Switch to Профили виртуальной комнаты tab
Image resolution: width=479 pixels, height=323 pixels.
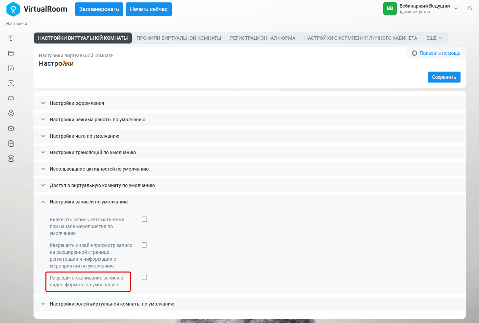(x=179, y=38)
